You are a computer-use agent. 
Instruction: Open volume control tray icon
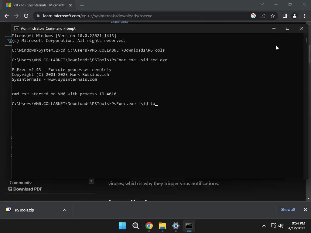pyautogui.click(x=281, y=226)
